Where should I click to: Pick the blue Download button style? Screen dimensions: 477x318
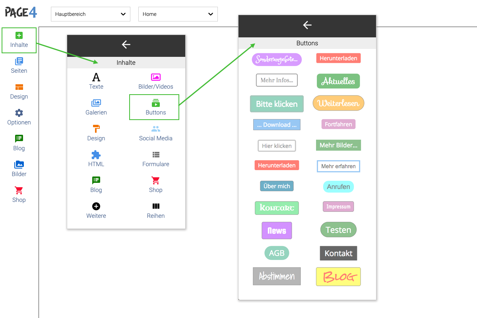(277, 125)
